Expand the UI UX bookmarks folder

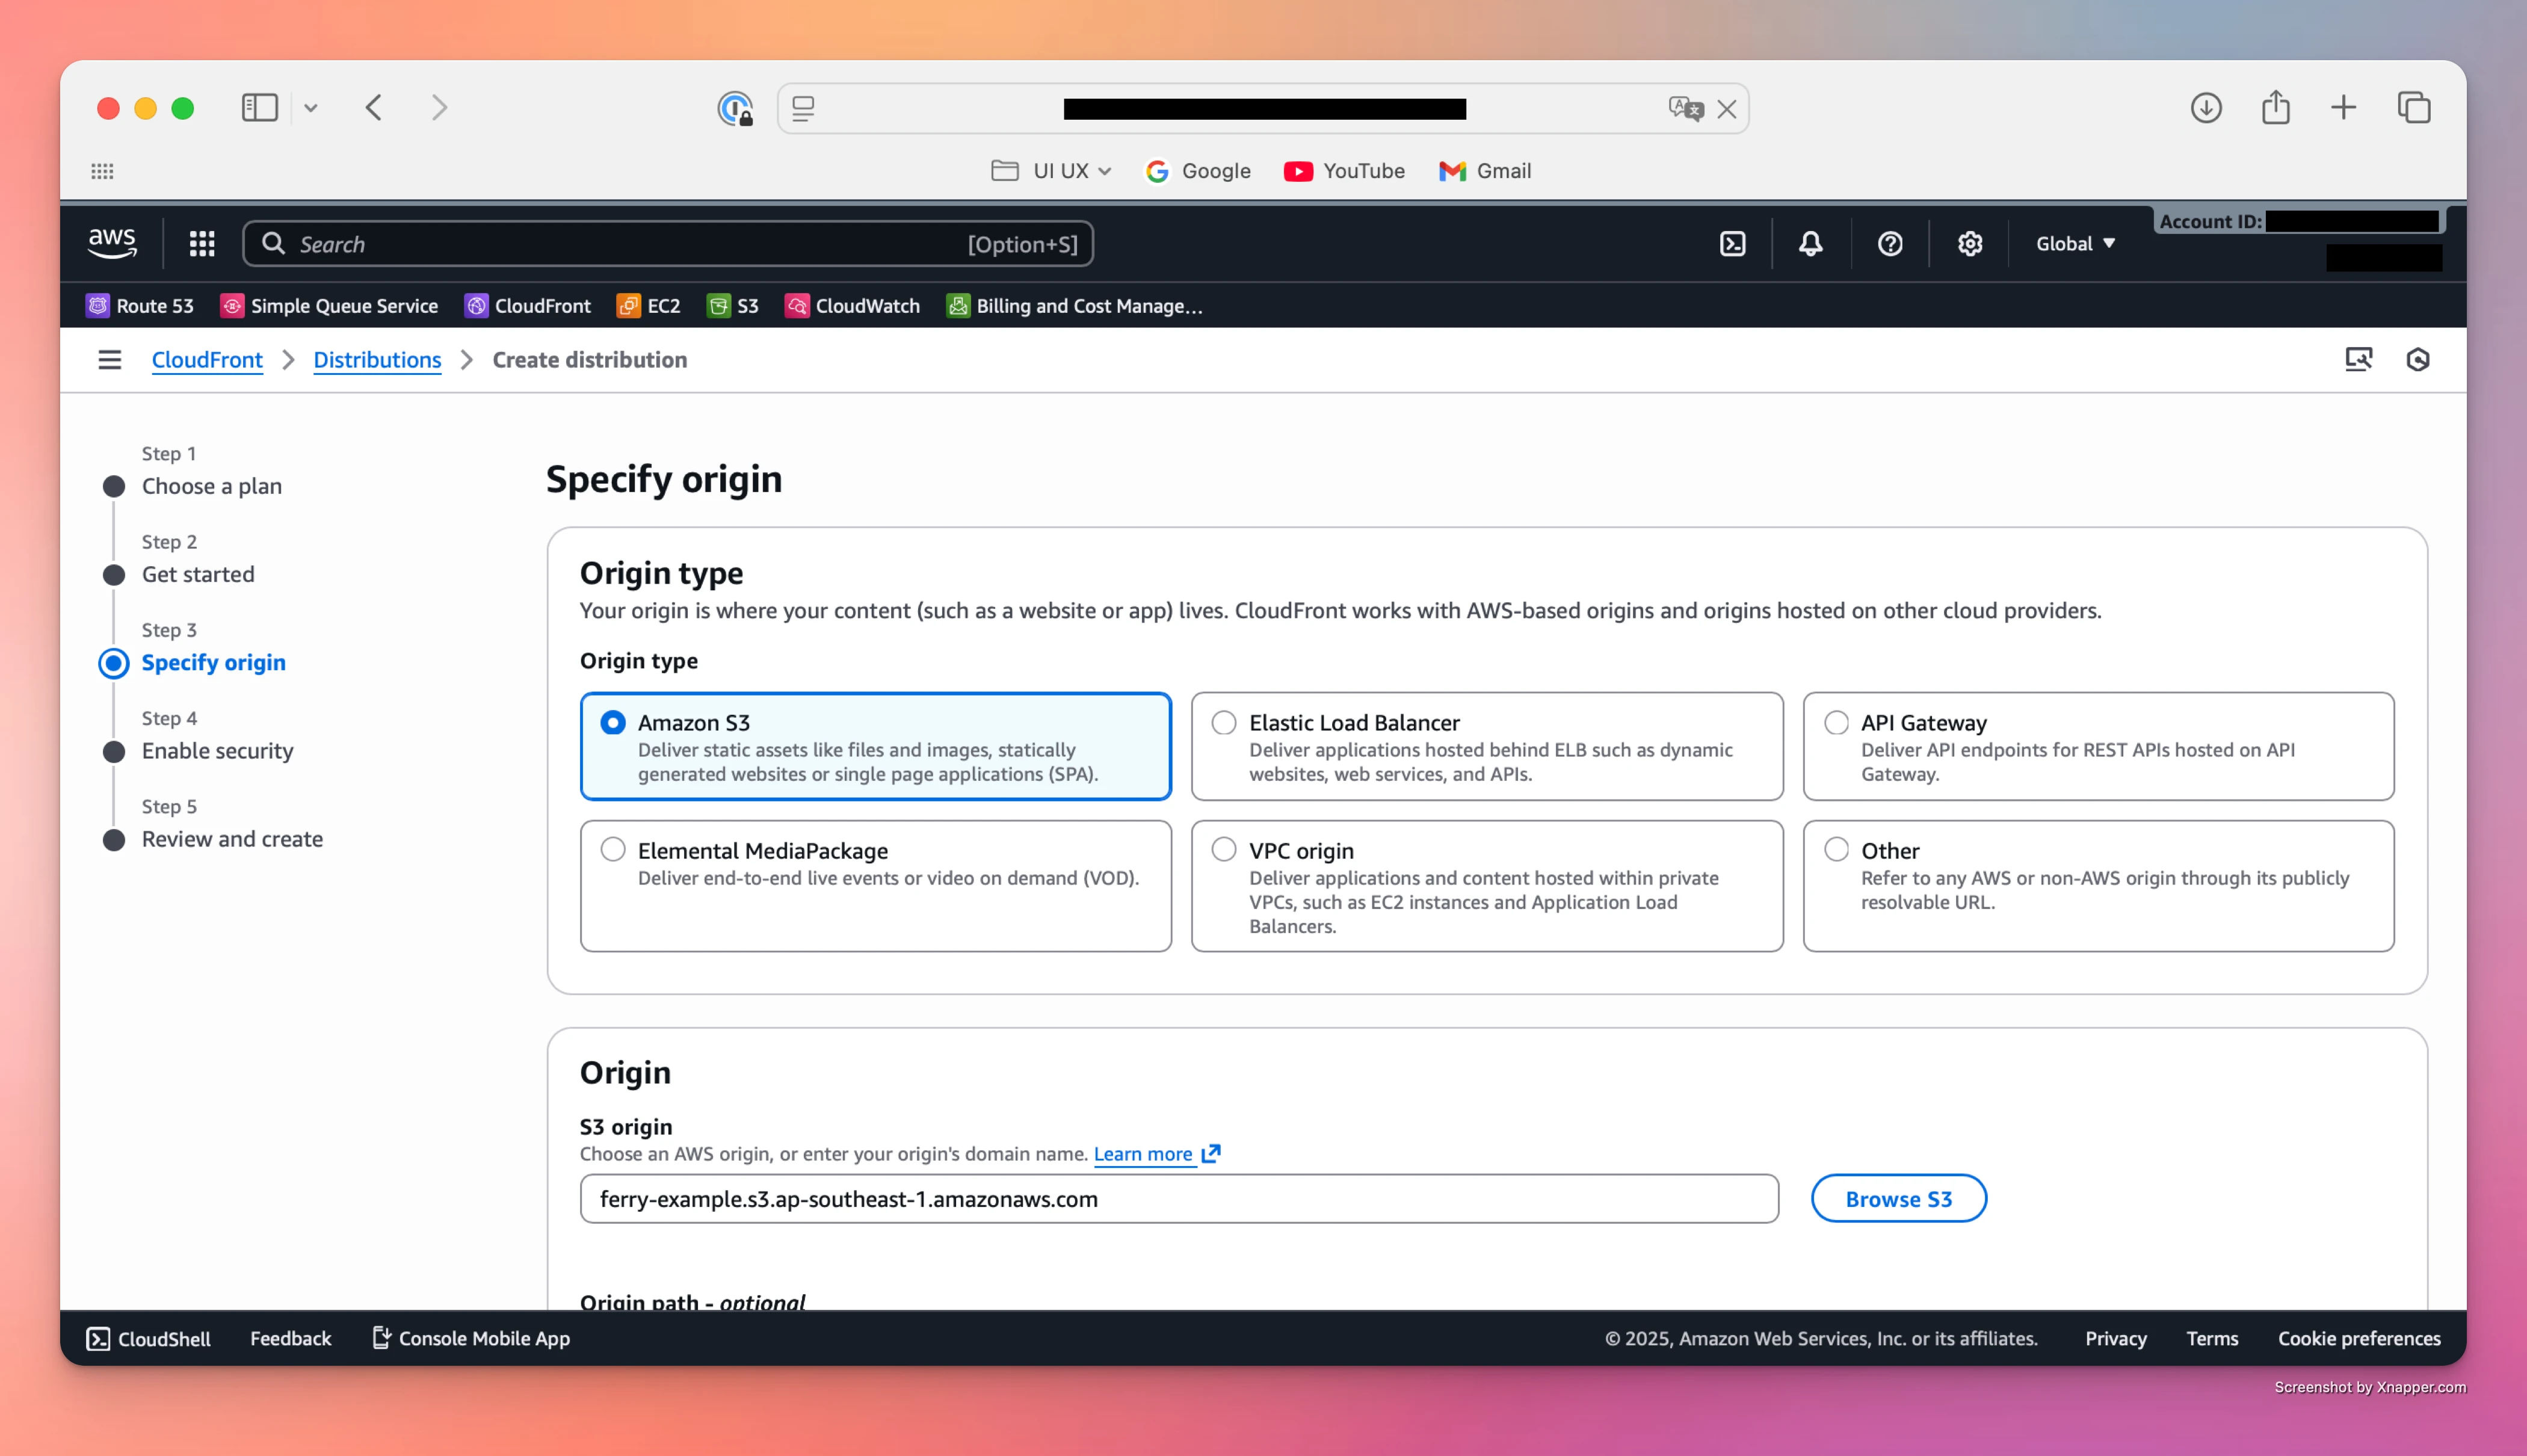1051,171
